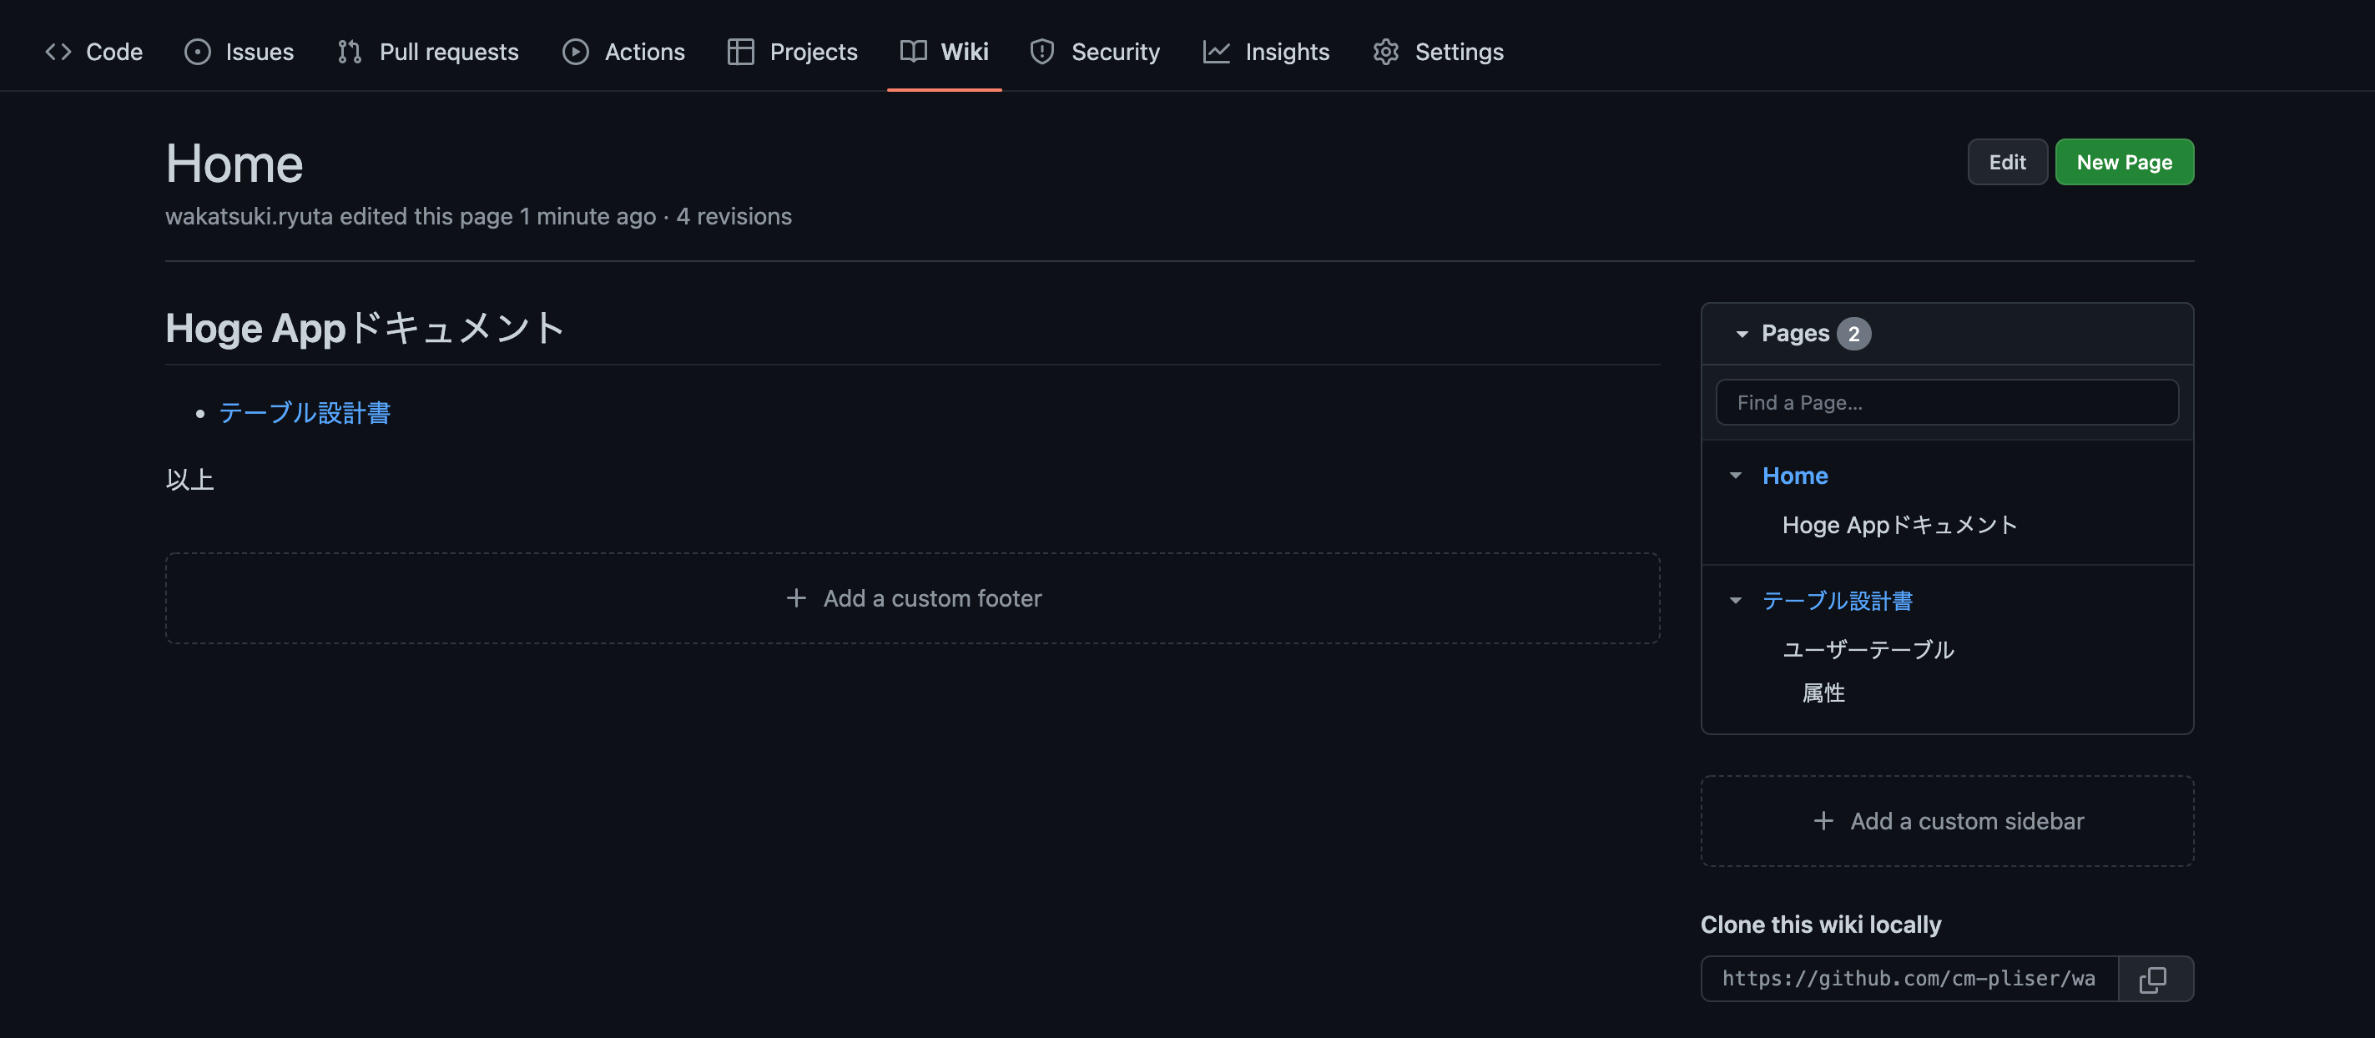Add a custom footer

(x=913, y=598)
